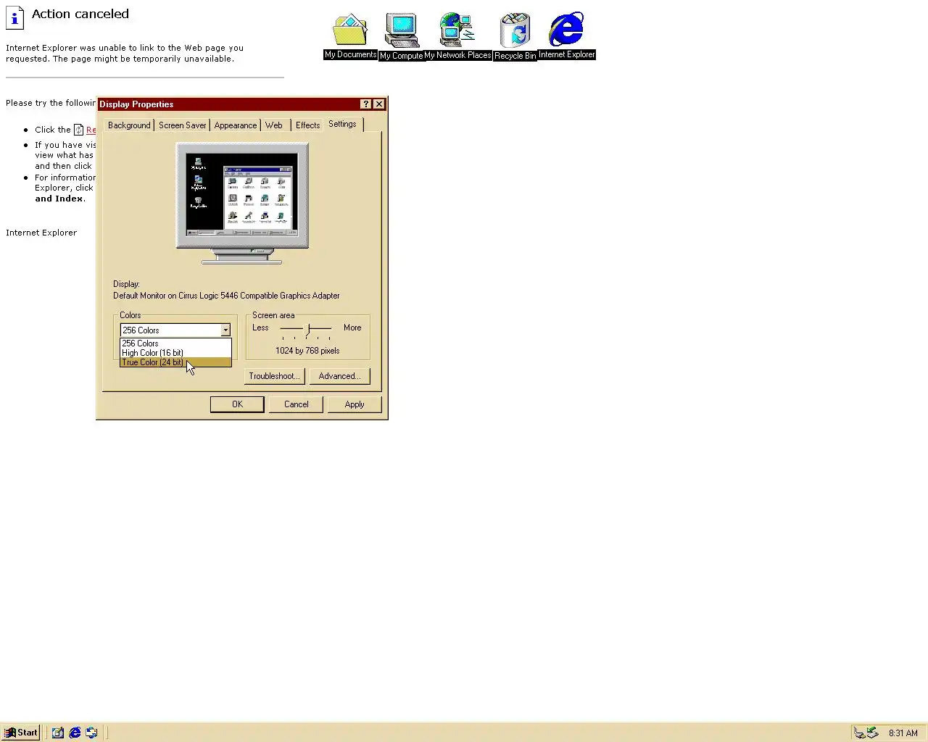Click Cancel in Display Properties
The height and width of the screenshot is (742, 928).
(296, 404)
